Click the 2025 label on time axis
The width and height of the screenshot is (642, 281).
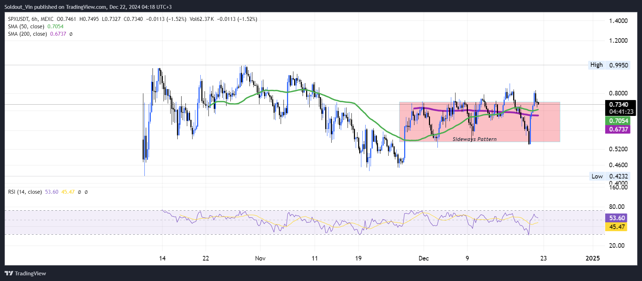tap(593, 258)
